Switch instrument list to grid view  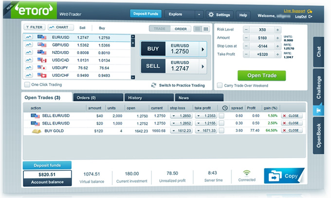[x=207, y=29]
